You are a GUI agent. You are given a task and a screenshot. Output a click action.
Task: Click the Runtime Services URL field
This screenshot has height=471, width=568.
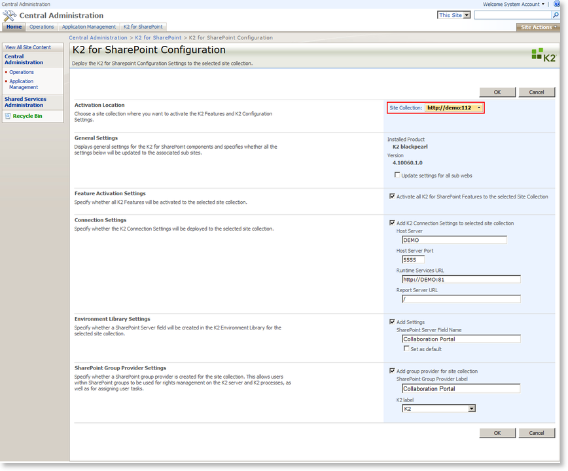[461, 279]
